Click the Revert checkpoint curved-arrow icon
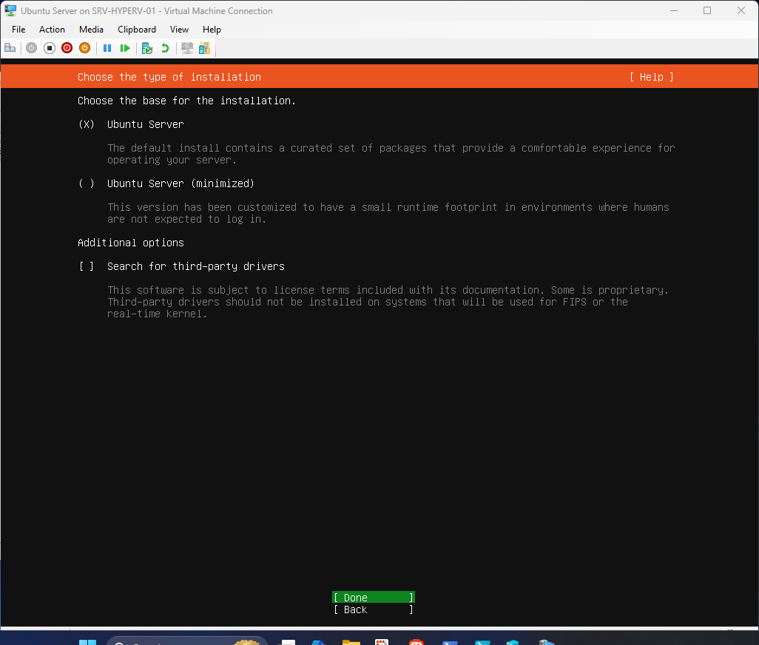Image resolution: width=759 pixels, height=645 pixels. click(x=164, y=47)
